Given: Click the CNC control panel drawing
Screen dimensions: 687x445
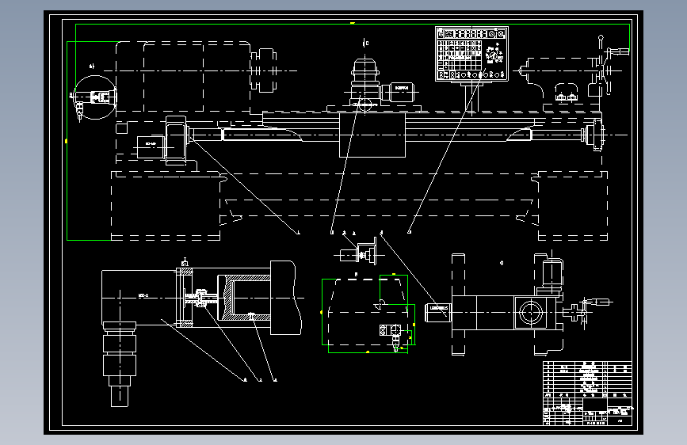Looking at the screenshot, I should (x=472, y=55).
